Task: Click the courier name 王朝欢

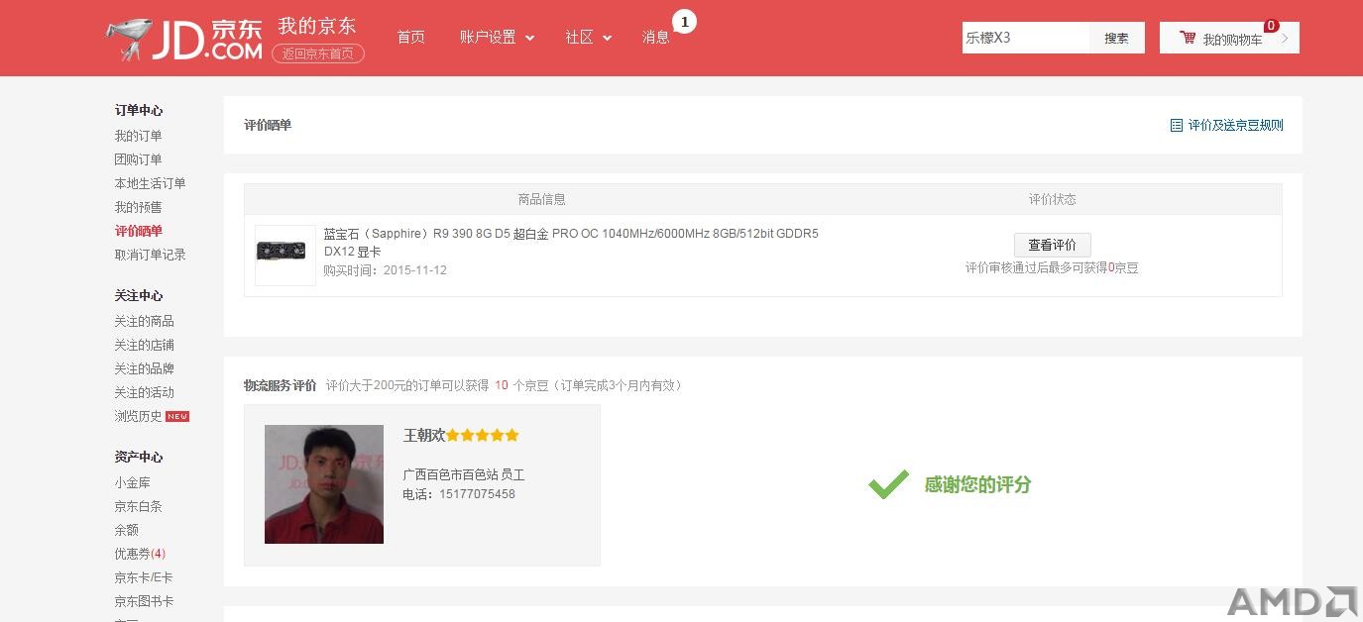Action: [424, 435]
